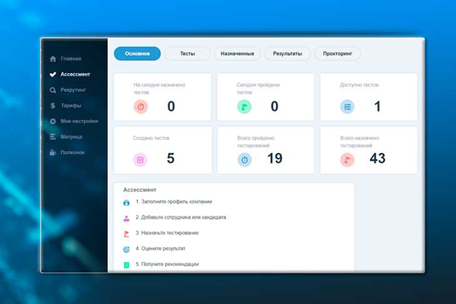Click the blue list icon in Доступно тестов
The width and height of the screenshot is (456, 304).
(347, 107)
